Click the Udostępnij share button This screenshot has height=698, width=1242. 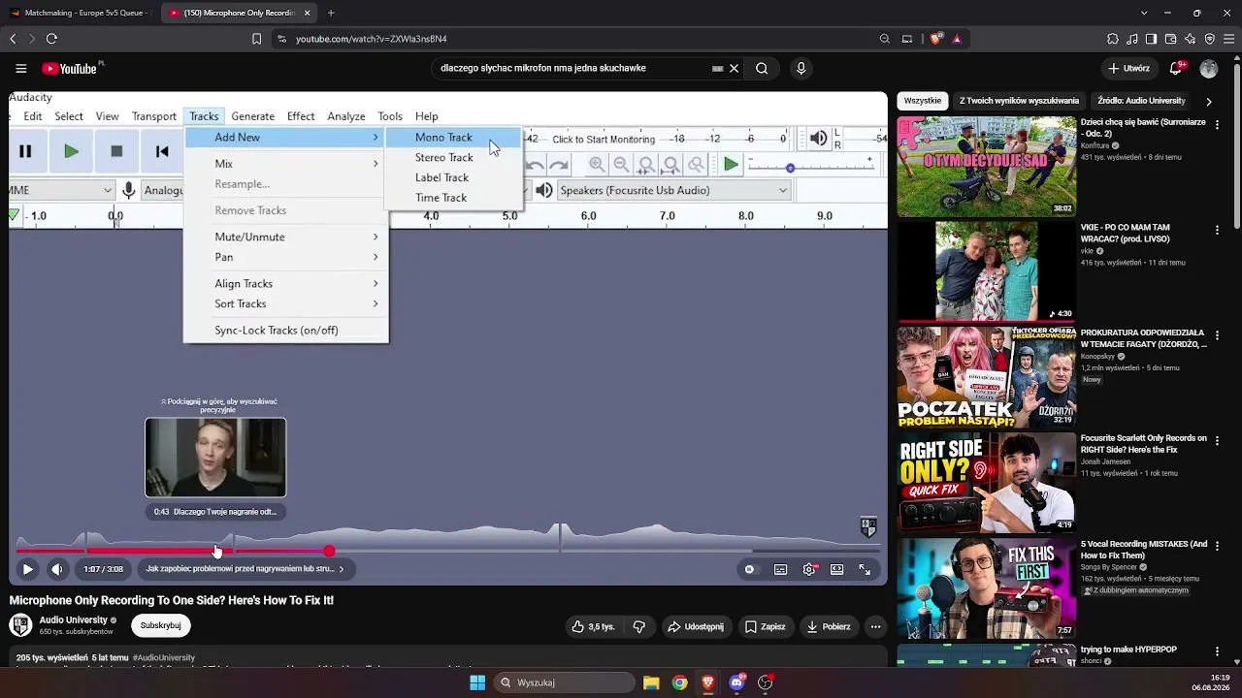coord(695,626)
